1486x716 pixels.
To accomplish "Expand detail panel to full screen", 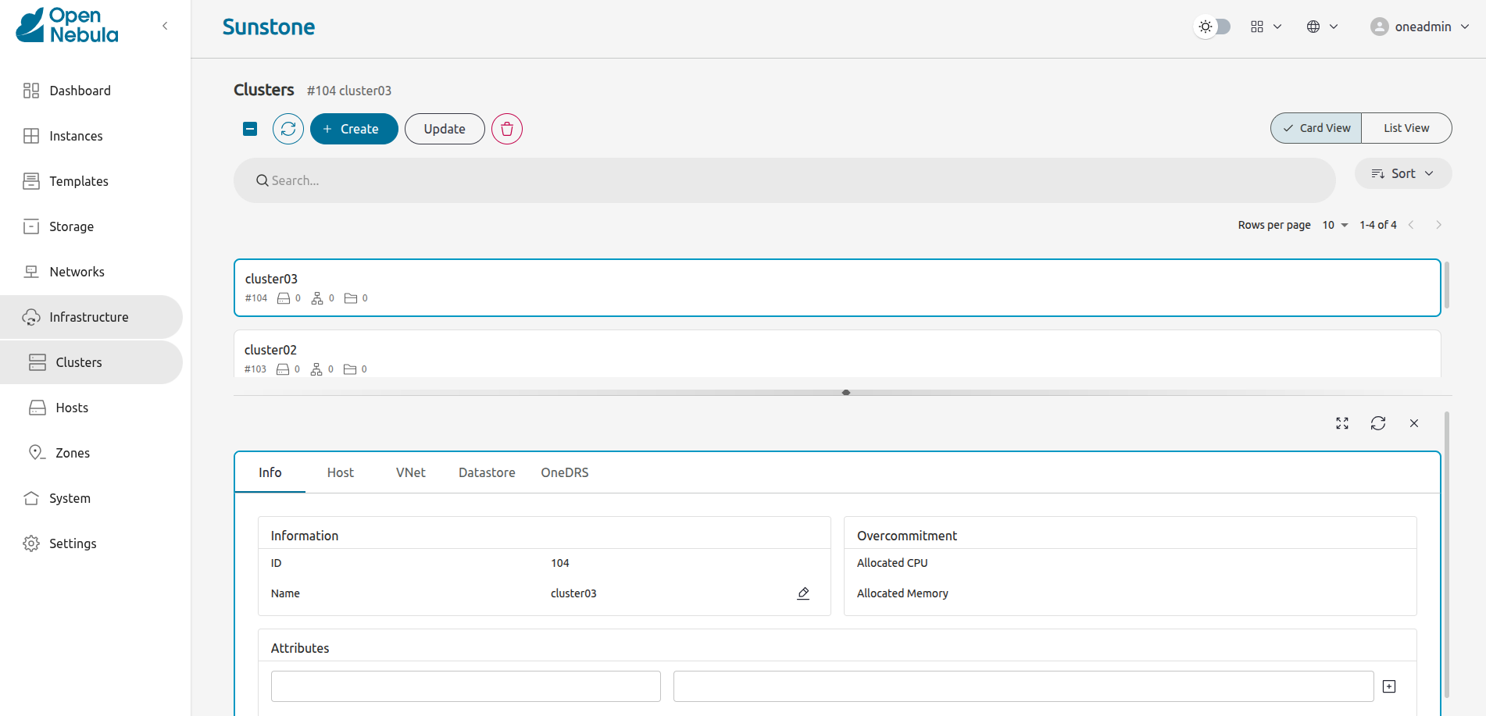I will (x=1342, y=423).
